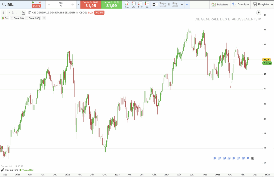Enable the SMA (200) checkbox
The image size is (274, 177).
(x=27, y=18)
